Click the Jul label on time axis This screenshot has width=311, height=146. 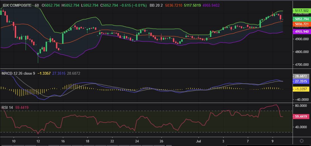click(x=199, y=141)
